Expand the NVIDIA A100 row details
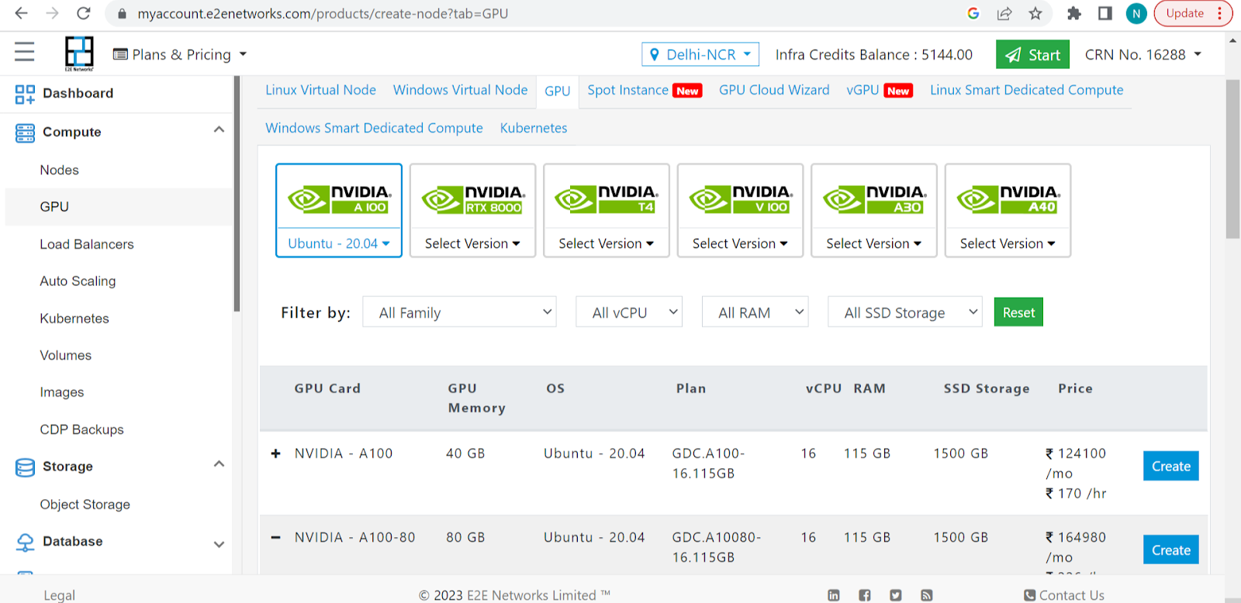Viewport: 1241px width, 603px height. pos(275,453)
